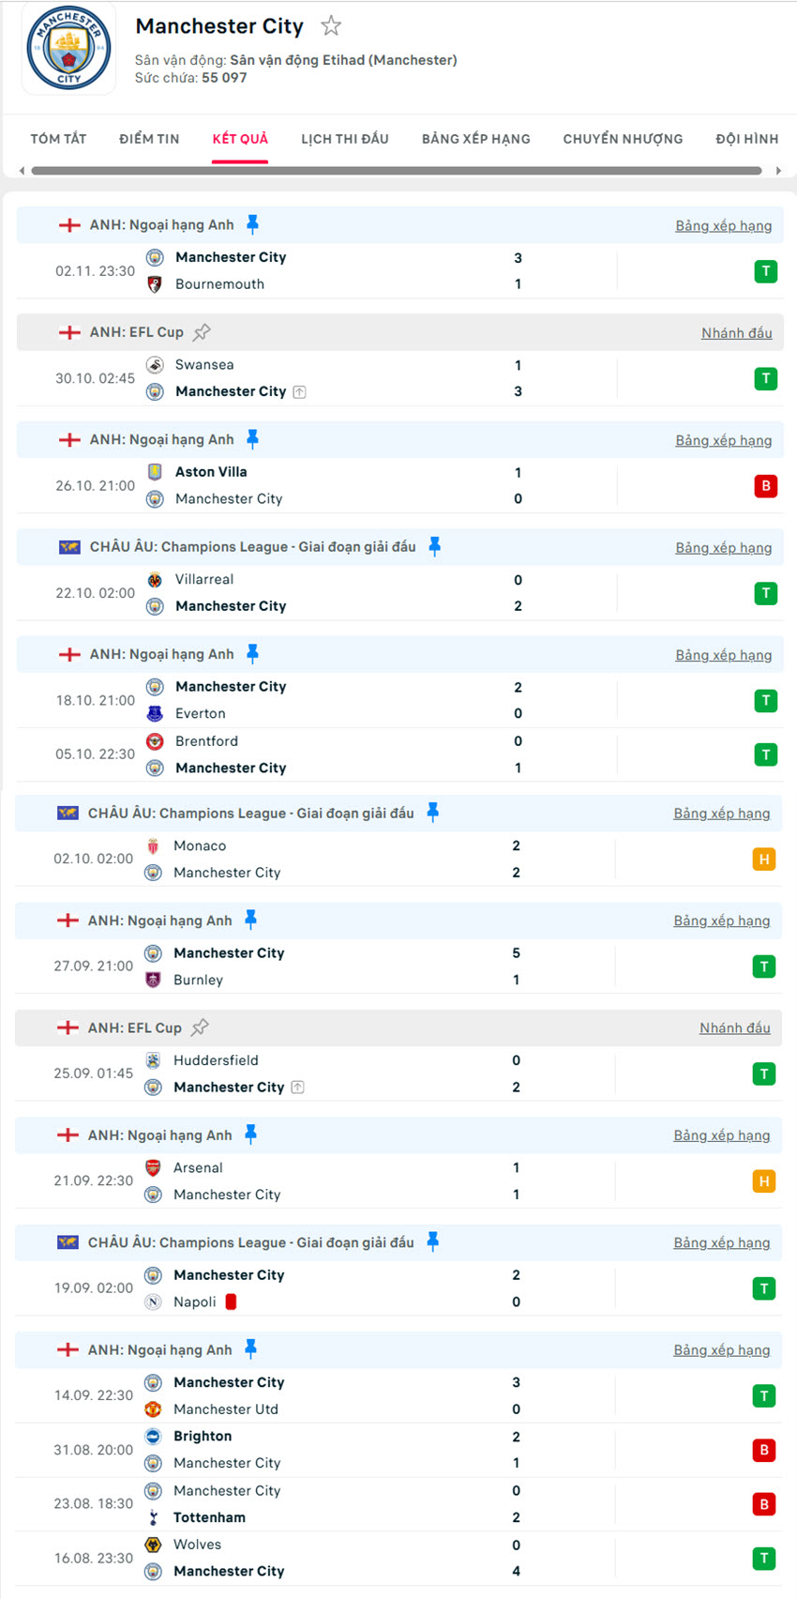Image resolution: width=797 pixels, height=1599 pixels.
Task: Click the green T badge for Bournemouth match
Action: click(765, 271)
